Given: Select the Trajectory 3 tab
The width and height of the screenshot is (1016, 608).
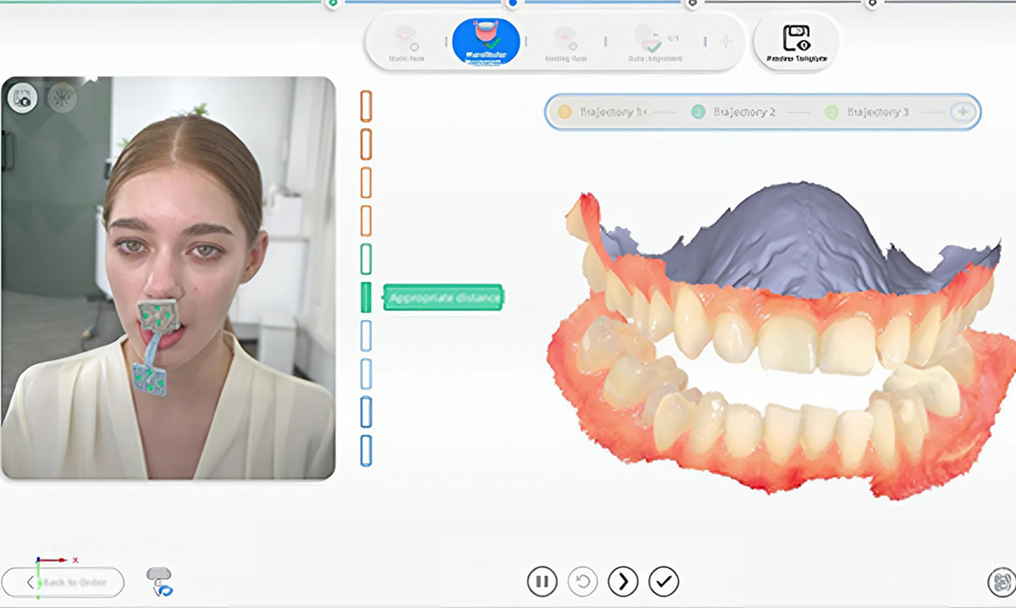Looking at the screenshot, I should tap(868, 112).
